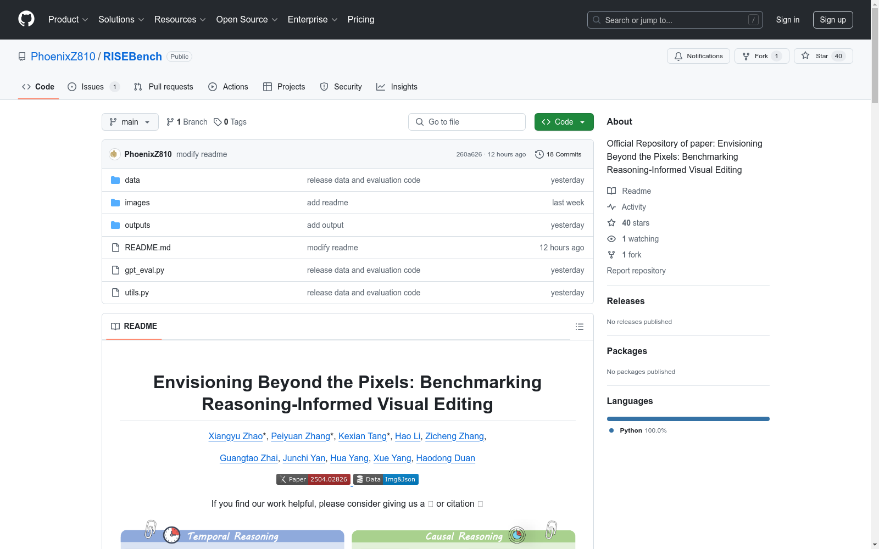The width and height of the screenshot is (879, 549).
Task: View the 1 fork link in About
Action: tap(625, 255)
